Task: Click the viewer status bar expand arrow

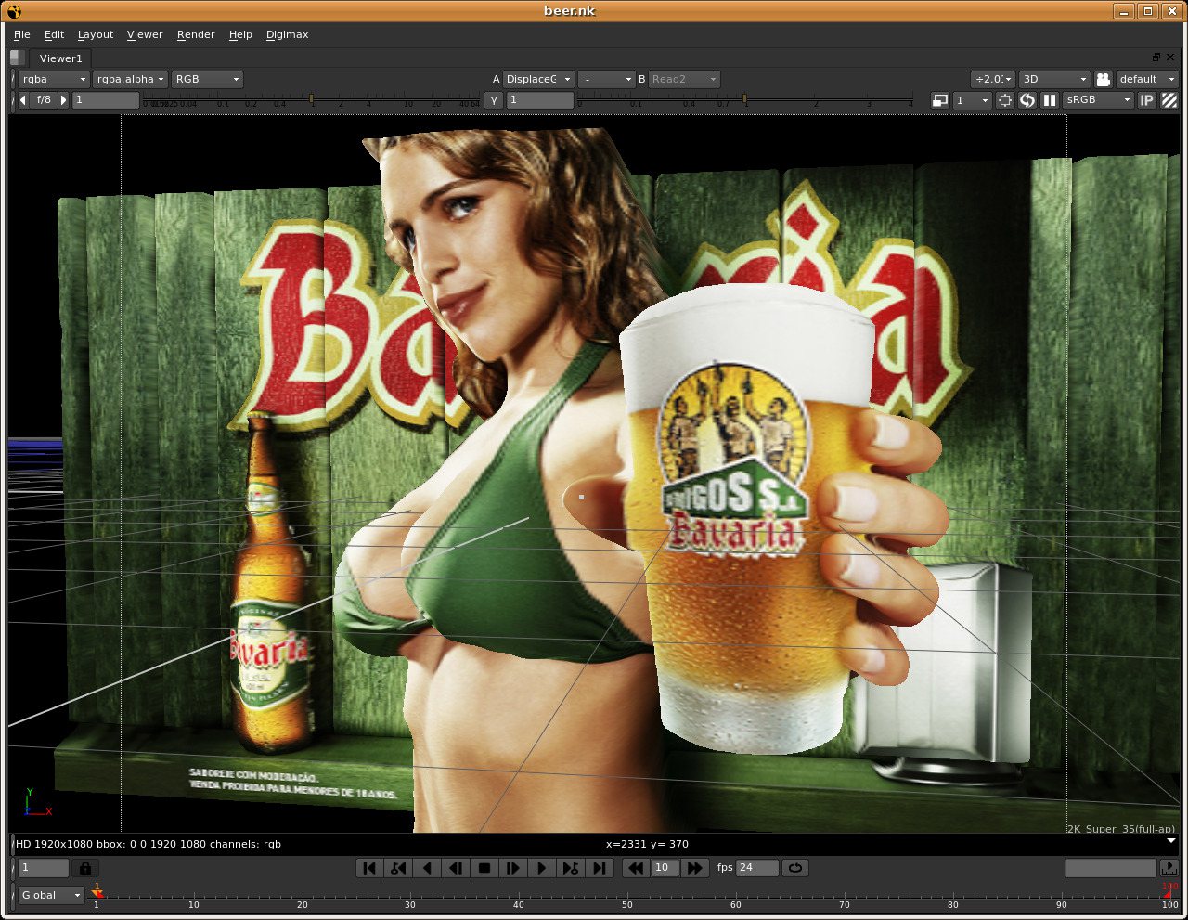Action: coord(1171,841)
